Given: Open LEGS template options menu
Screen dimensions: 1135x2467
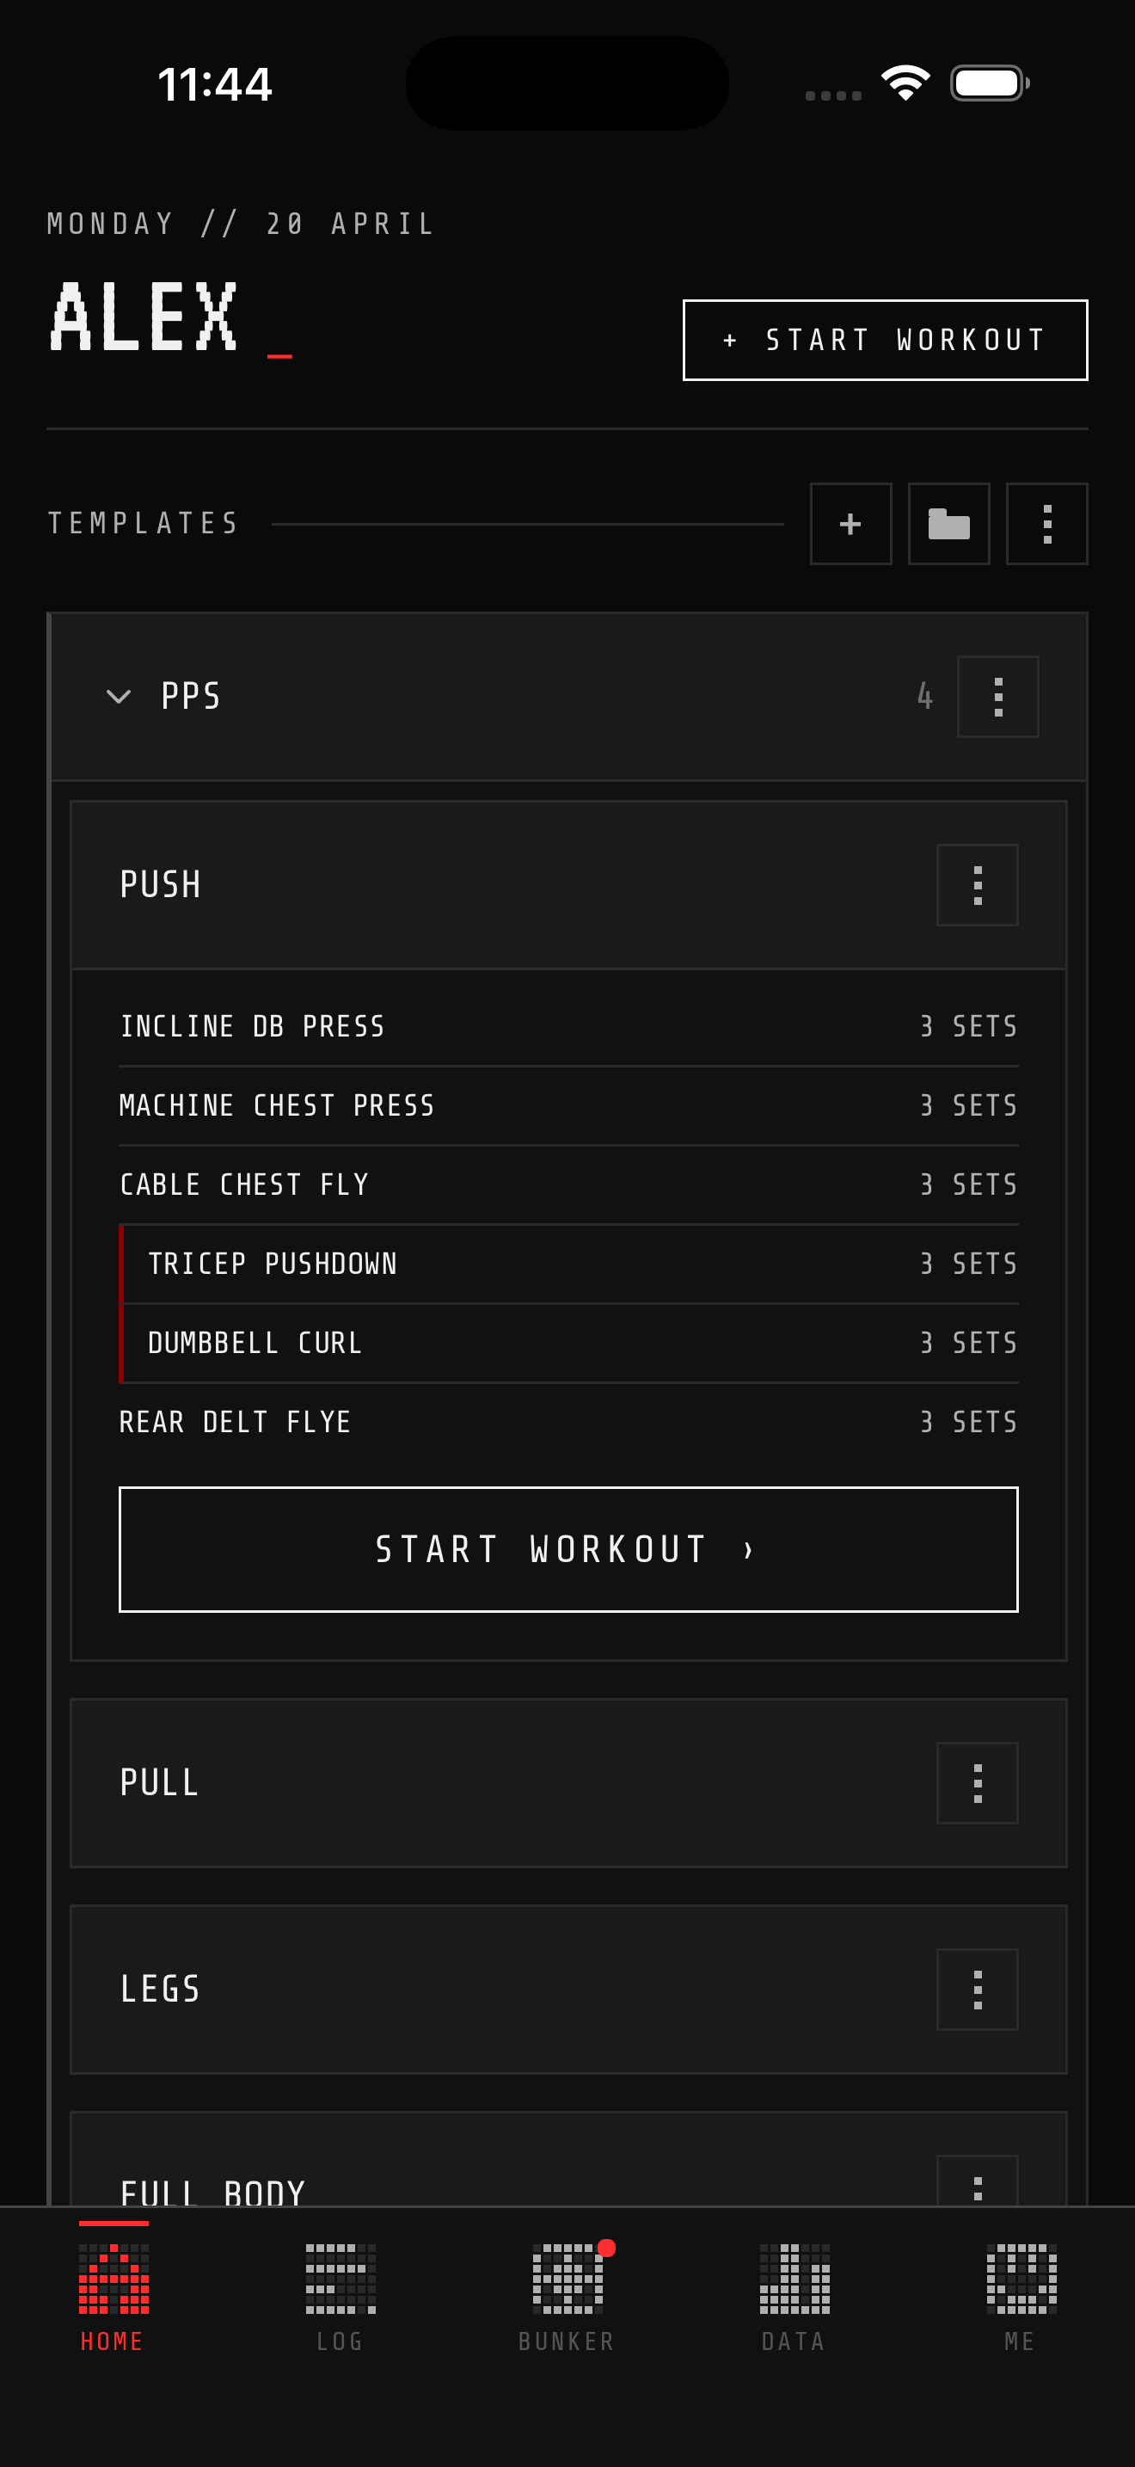Looking at the screenshot, I should click(x=976, y=1989).
